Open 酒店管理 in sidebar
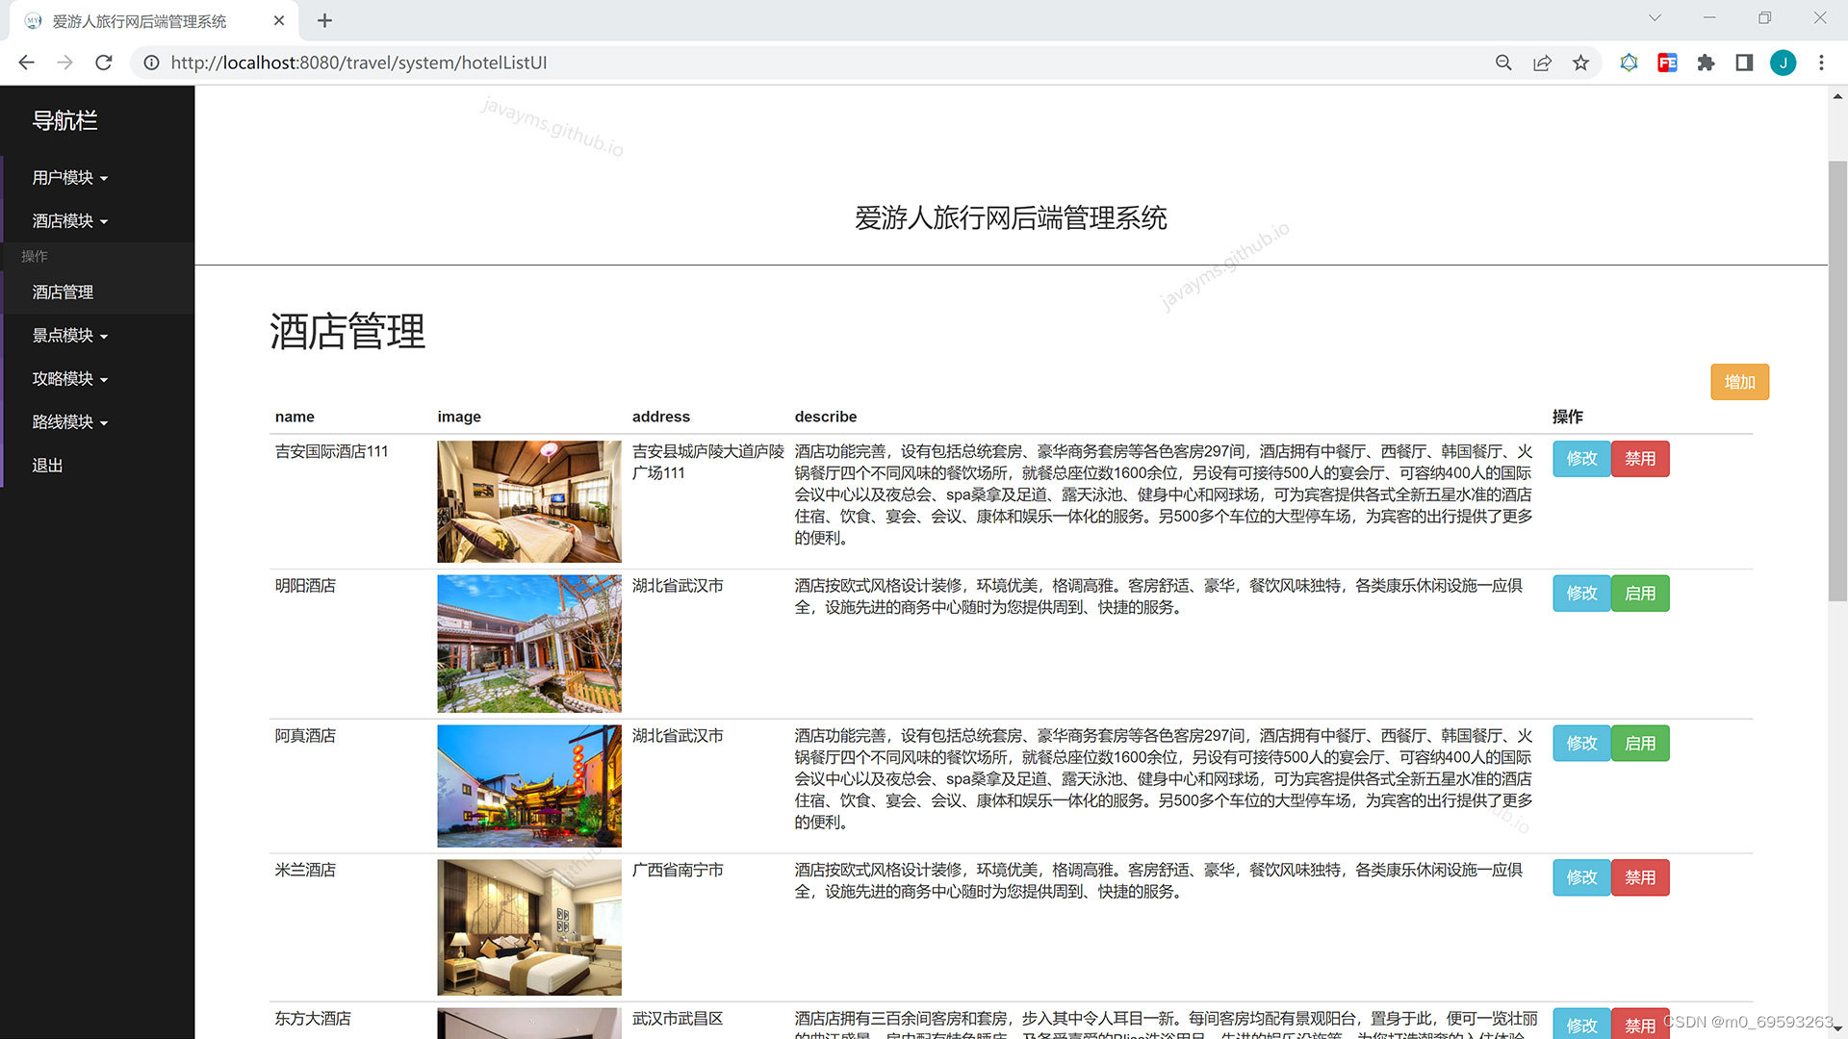Viewport: 1848px width, 1039px height. point(63,291)
